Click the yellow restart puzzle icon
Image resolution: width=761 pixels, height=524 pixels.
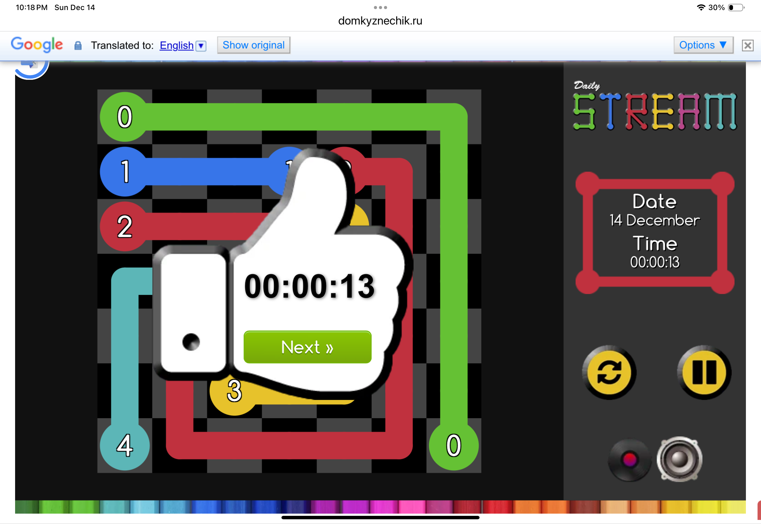point(609,373)
